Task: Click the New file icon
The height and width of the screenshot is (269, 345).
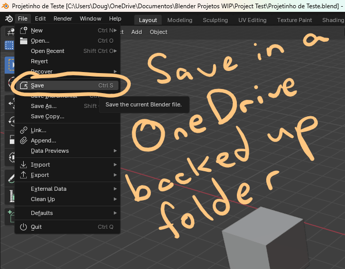Action: 23,30
